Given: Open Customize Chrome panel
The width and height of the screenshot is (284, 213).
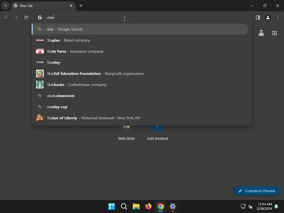Looking at the screenshot, I should (x=257, y=191).
